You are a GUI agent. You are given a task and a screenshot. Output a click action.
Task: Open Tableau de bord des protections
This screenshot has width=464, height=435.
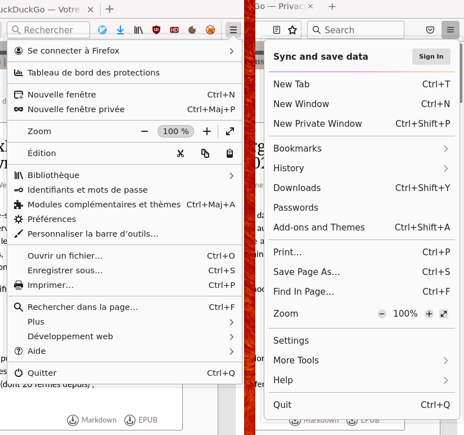pos(125,73)
